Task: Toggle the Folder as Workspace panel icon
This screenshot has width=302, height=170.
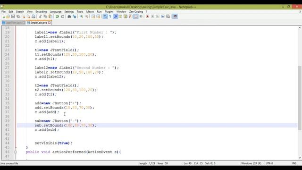Action: [136, 17]
